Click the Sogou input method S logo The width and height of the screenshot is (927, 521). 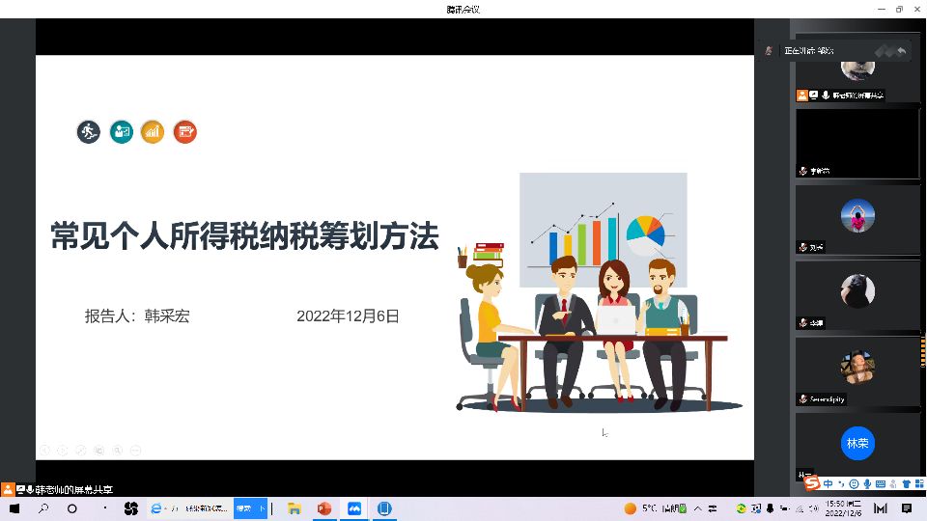pos(812,483)
